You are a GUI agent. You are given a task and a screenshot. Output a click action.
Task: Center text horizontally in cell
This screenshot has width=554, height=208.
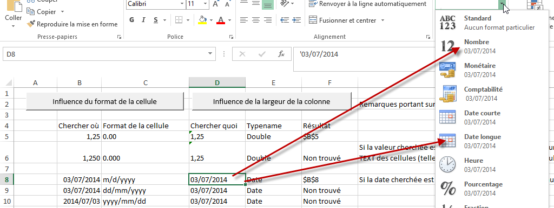(x=256, y=20)
